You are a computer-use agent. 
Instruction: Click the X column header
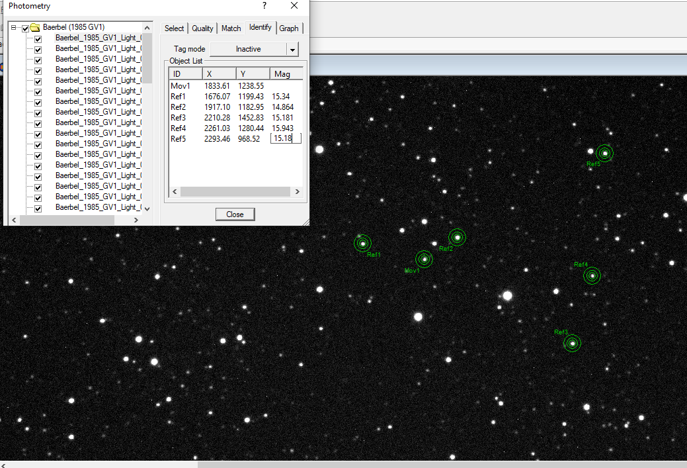click(x=219, y=74)
